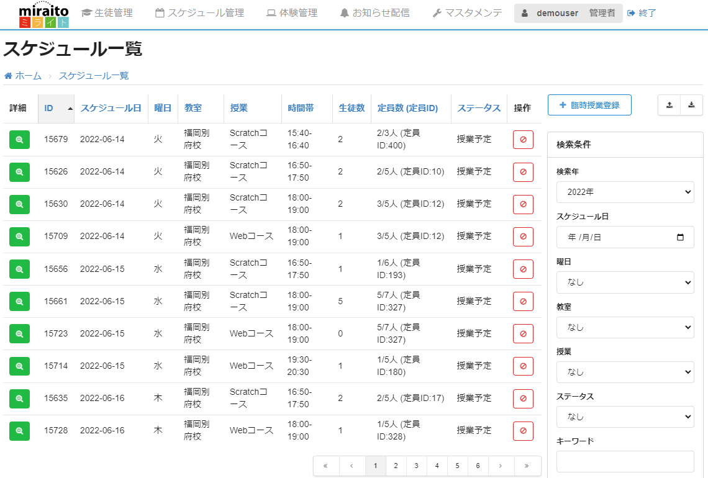708x478 pixels.
Task: Sort table by 授業 column header
Action: click(x=252, y=109)
